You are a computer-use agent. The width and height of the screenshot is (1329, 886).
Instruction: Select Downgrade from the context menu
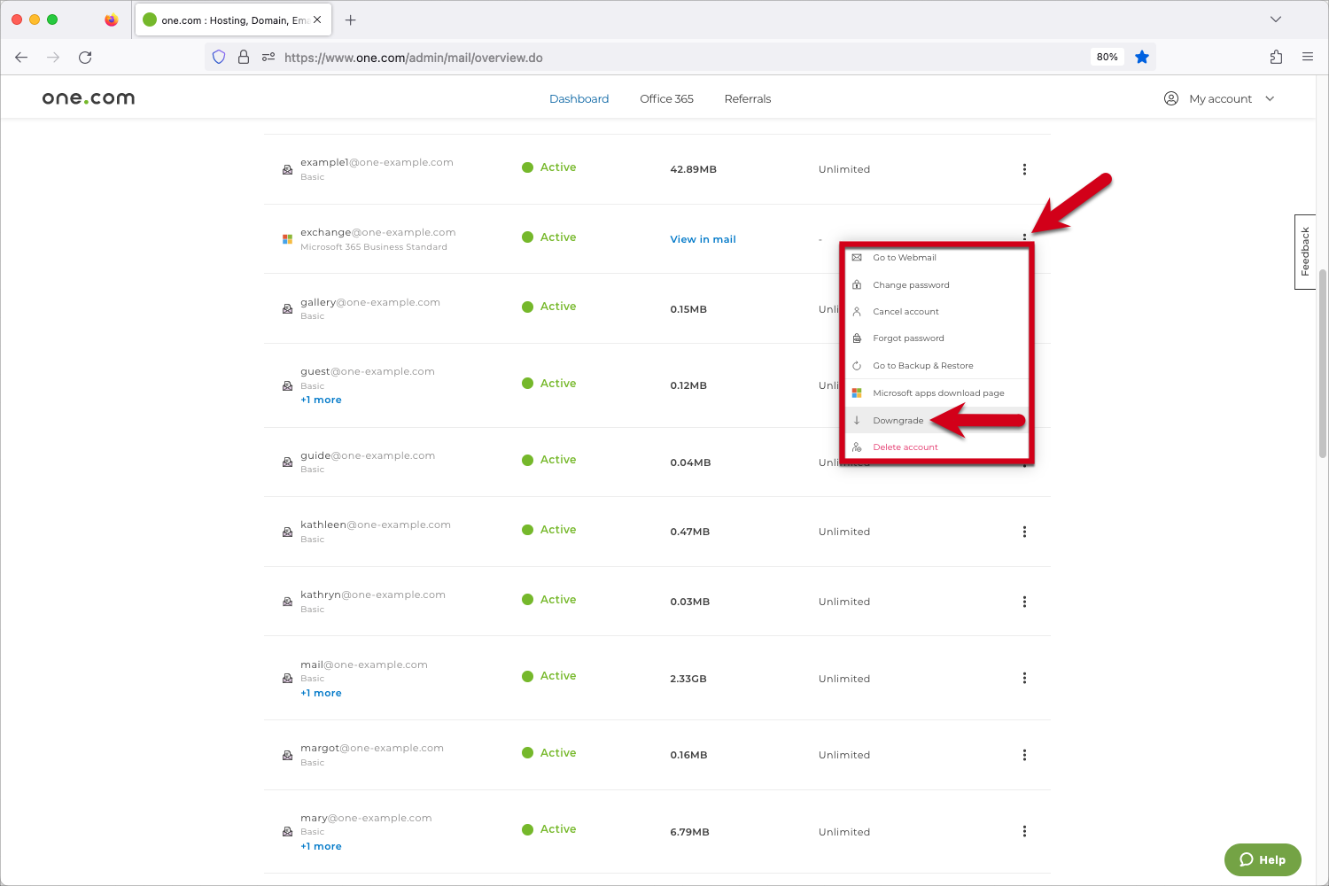(x=898, y=421)
